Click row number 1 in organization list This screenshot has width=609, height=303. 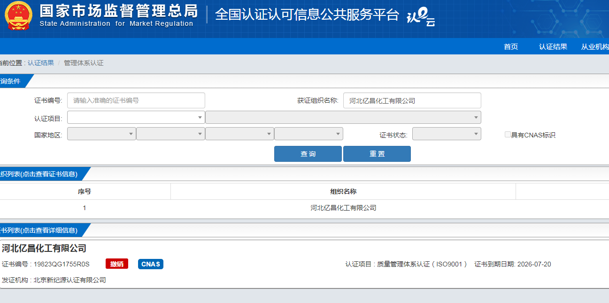pyautogui.click(x=85, y=208)
